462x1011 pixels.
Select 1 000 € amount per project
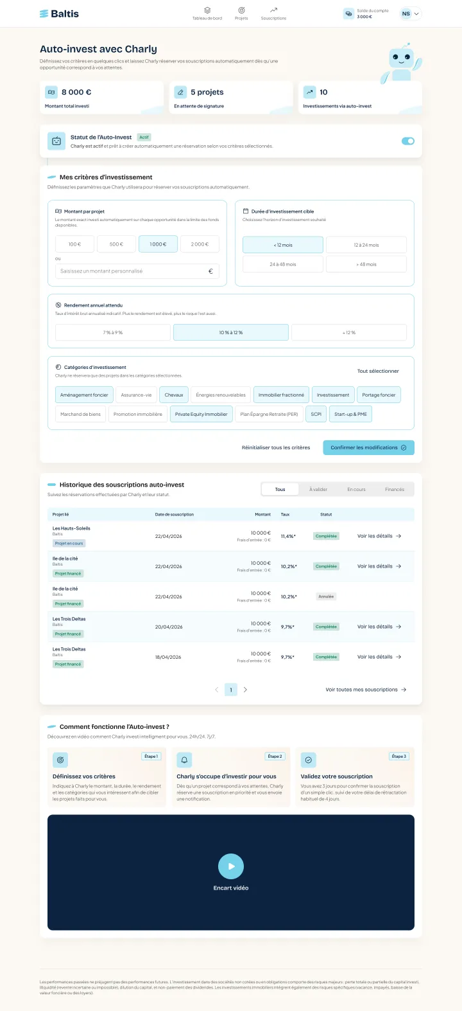coord(158,244)
